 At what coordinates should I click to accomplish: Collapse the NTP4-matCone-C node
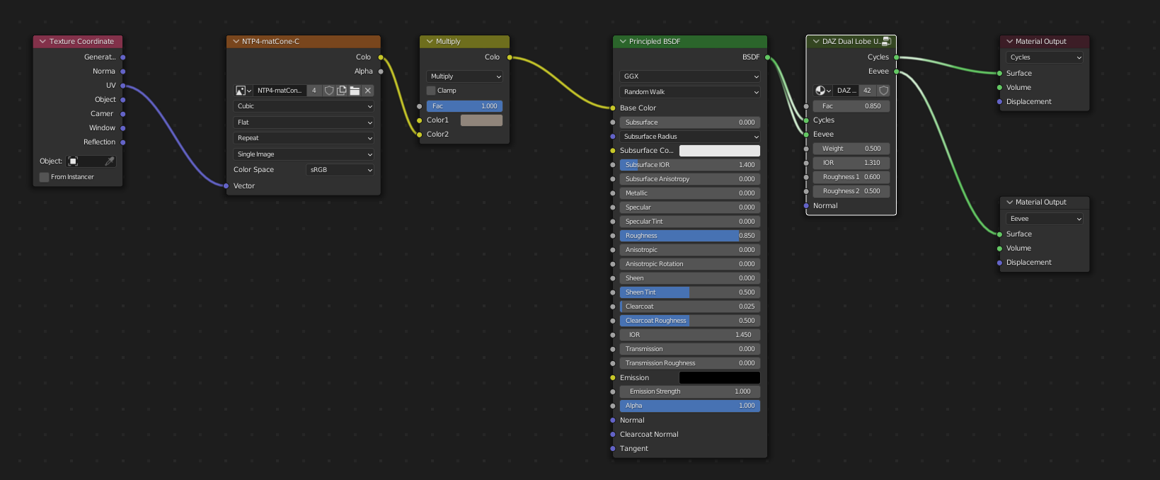coord(236,42)
